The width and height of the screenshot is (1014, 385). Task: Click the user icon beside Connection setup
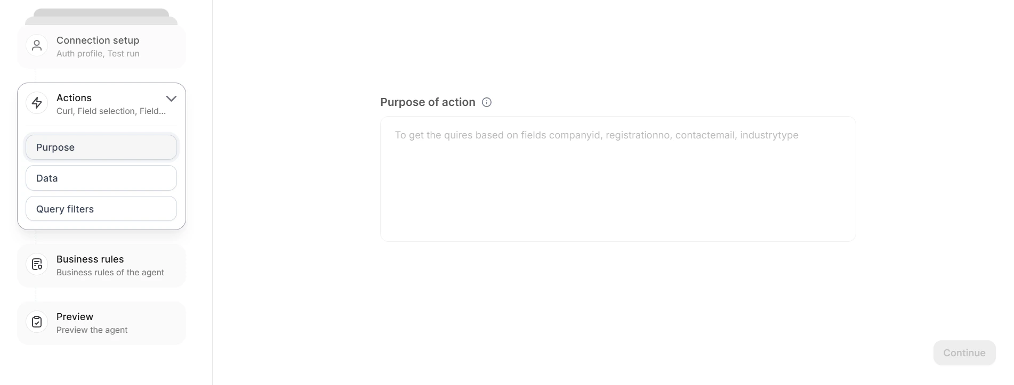click(36, 45)
